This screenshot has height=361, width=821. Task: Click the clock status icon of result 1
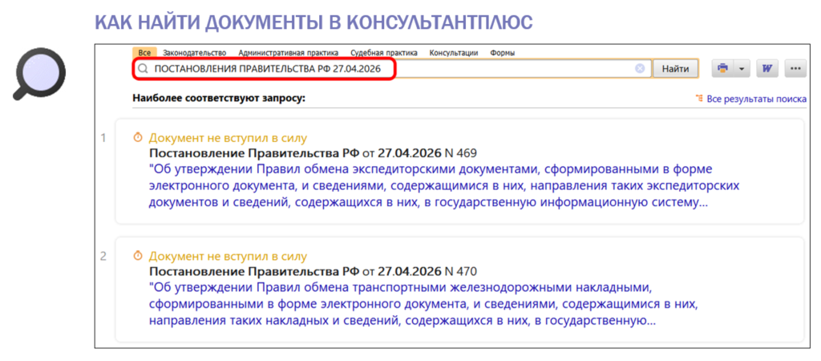tap(138, 137)
